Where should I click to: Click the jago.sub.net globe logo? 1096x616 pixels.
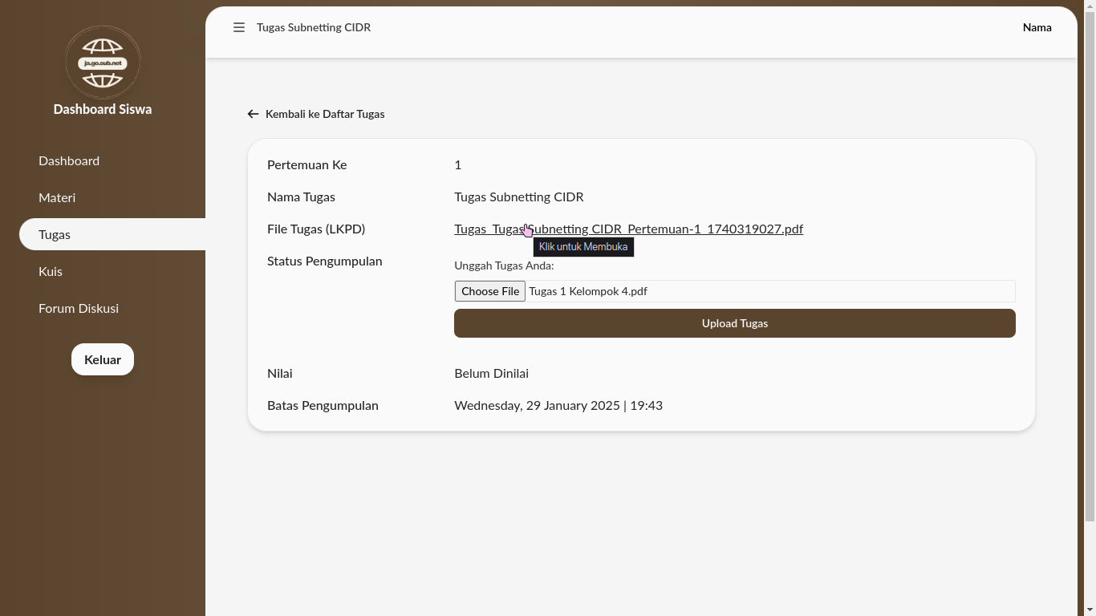pyautogui.click(x=103, y=63)
